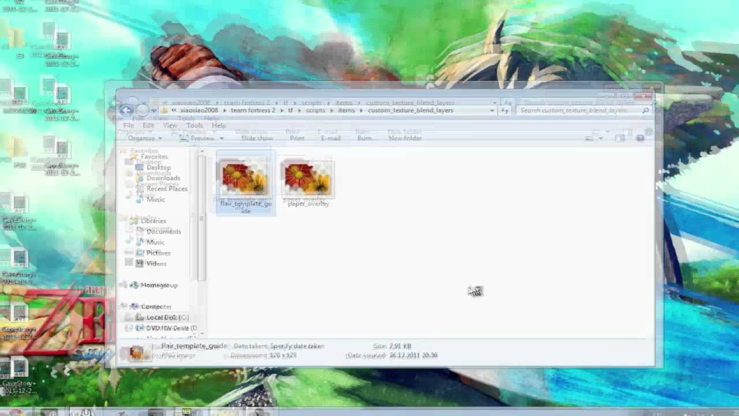This screenshot has width=739, height=416.
Task: Click Date created 26.12.2011 20:36
Action: coord(391,355)
